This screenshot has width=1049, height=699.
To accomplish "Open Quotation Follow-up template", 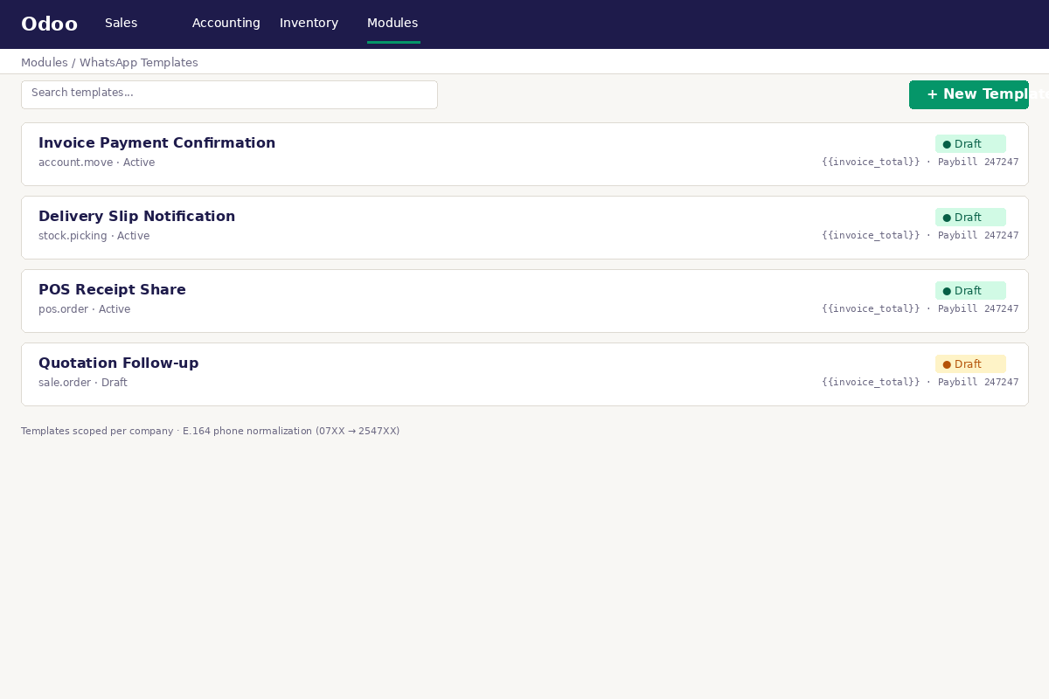I will coord(524,374).
